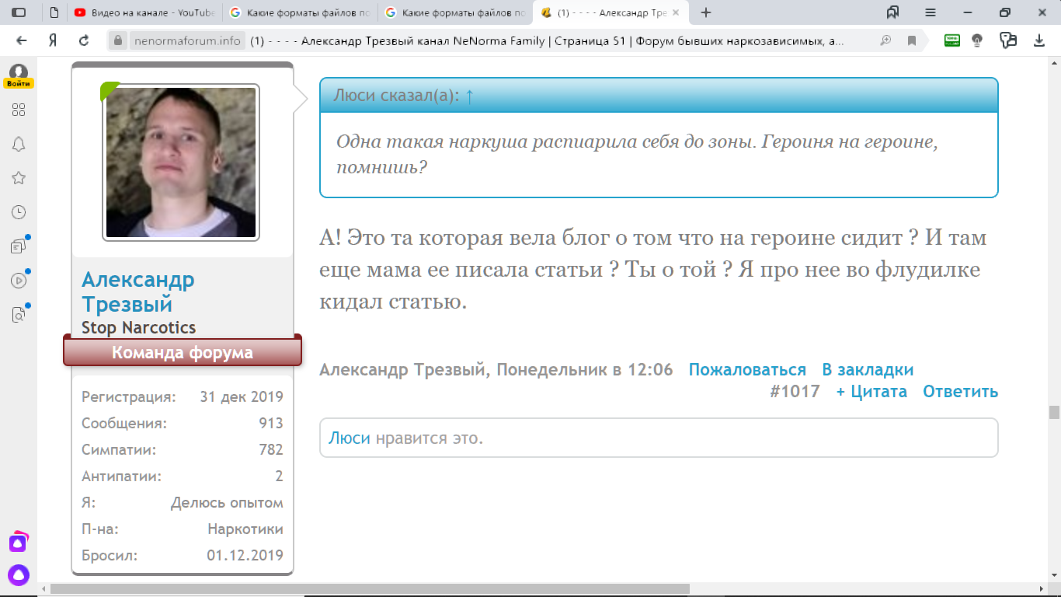Open bookmarks via the star sidebar icon
The image size is (1061, 597).
(19, 177)
